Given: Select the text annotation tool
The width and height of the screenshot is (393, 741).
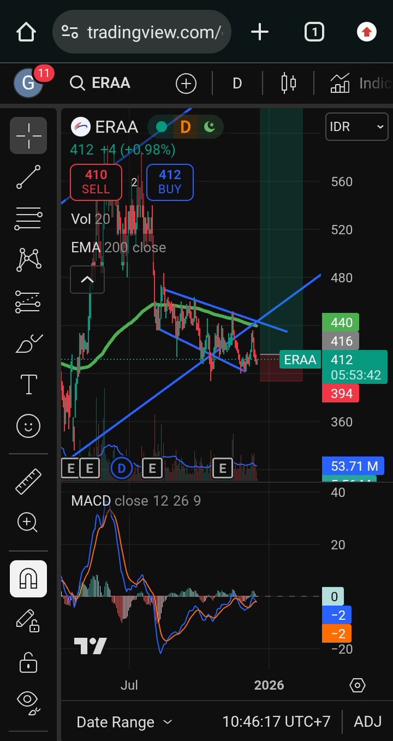Looking at the screenshot, I should [x=28, y=384].
